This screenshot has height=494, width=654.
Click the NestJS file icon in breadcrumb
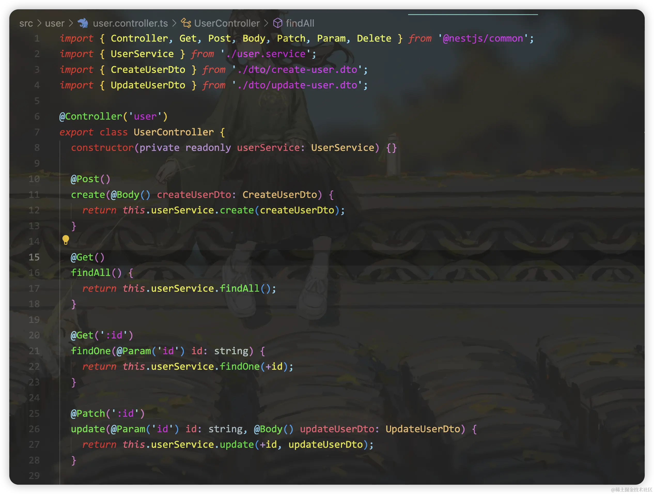[x=83, y=23]
